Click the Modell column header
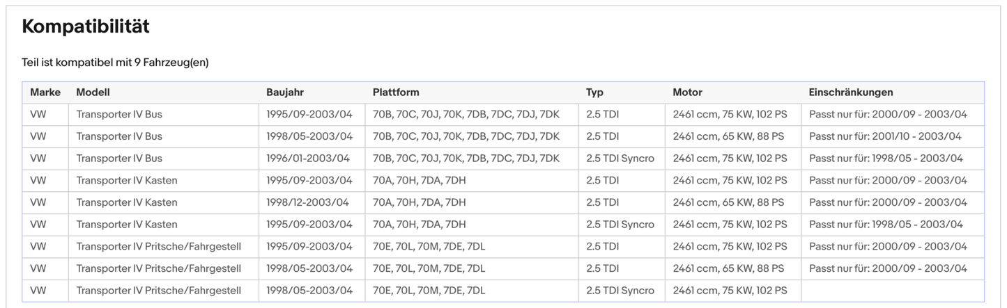 pos(93,92)
